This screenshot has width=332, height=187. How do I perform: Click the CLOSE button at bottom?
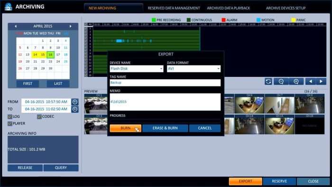pos(313,181)
